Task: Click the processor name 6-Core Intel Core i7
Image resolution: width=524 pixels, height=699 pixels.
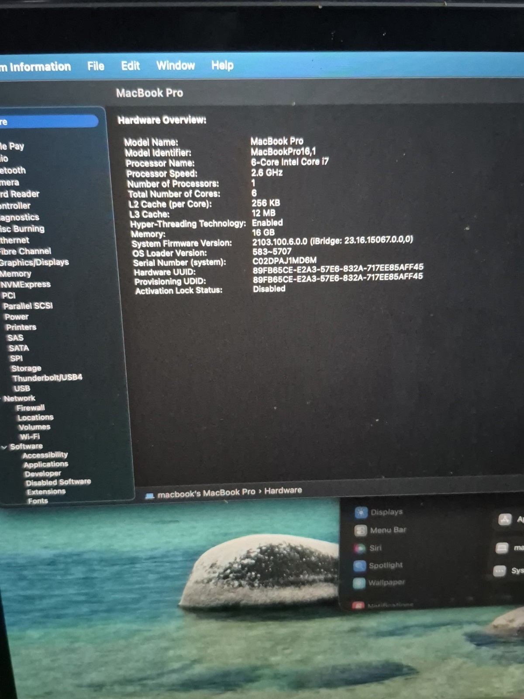Action: coord(290,162)
